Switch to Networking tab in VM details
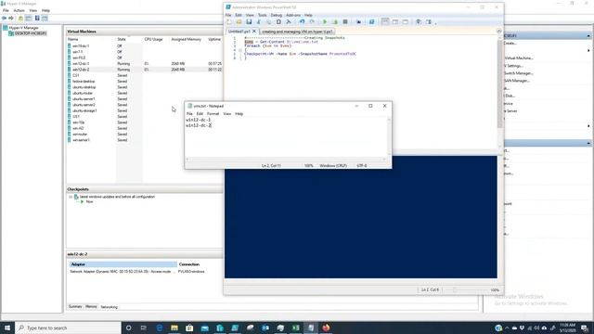 tap(110, 307)
